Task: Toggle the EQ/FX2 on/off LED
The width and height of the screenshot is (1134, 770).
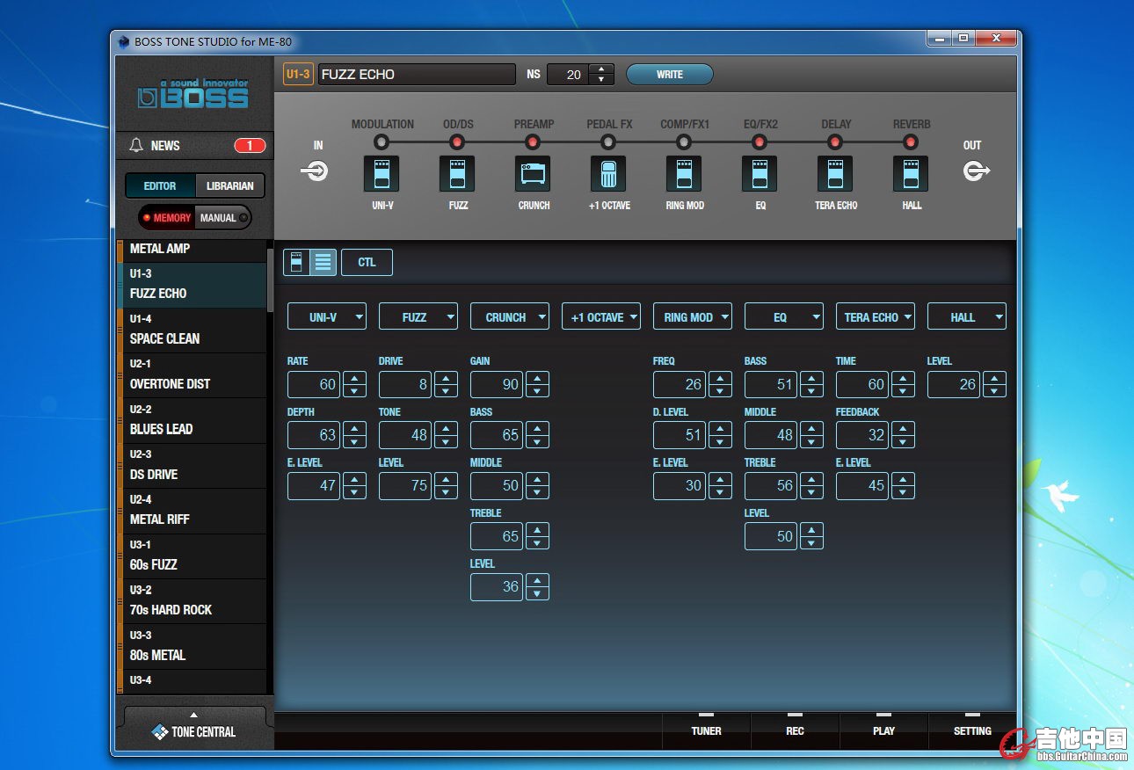Action: (760, 142)
